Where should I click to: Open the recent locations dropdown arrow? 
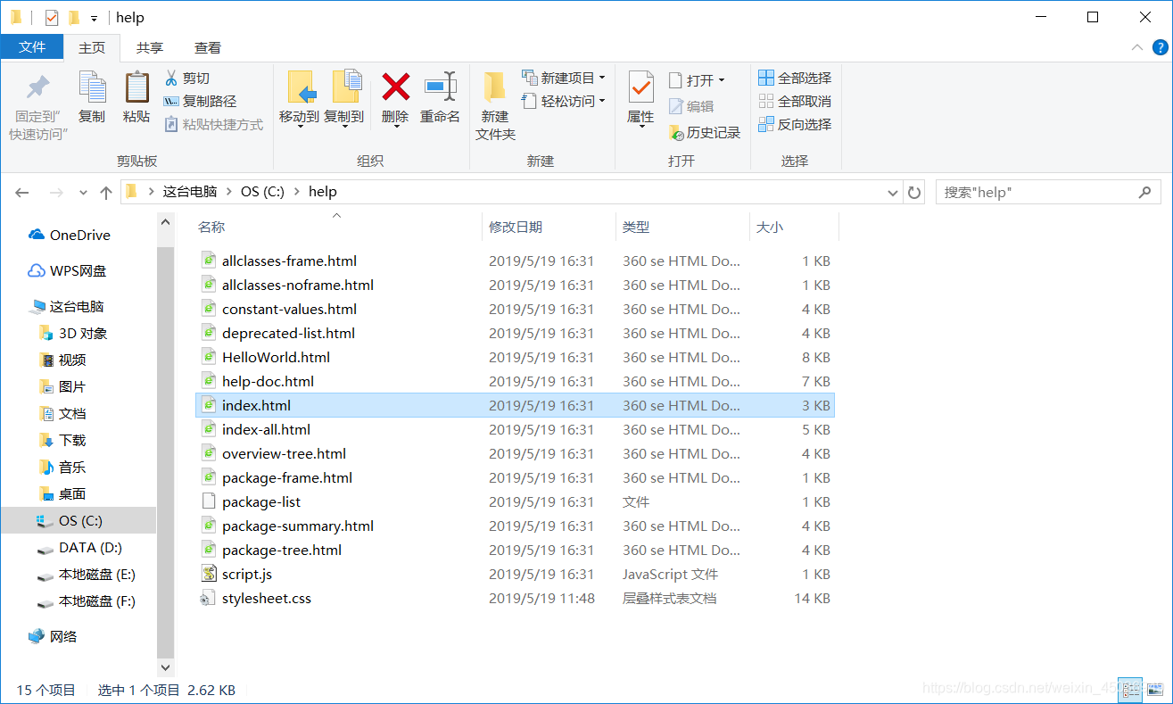83,193
